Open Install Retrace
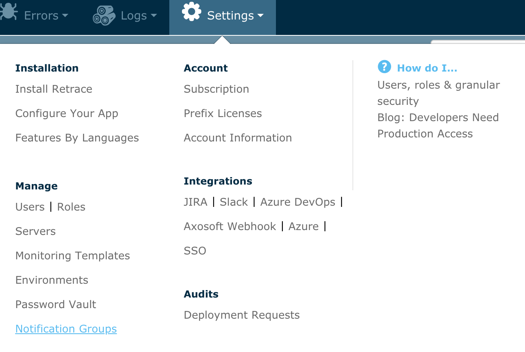Viewport: 525px width, 352px height. pos(54,89)
